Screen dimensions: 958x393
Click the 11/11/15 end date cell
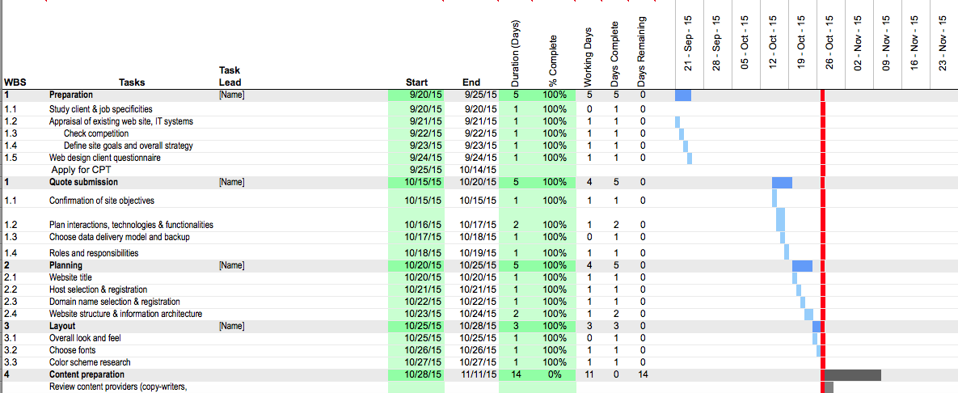[477, 375]
